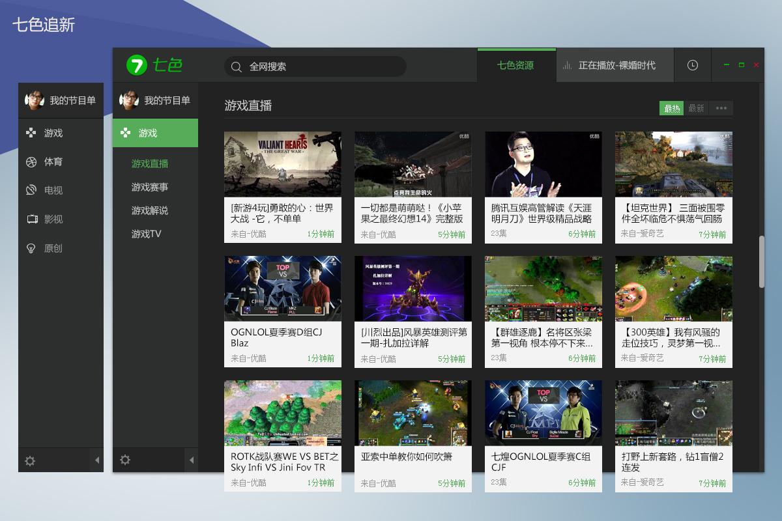This screenshot has height=521, width=782.
Task: Sort by 最新
Action: click(x=696, y=108)
